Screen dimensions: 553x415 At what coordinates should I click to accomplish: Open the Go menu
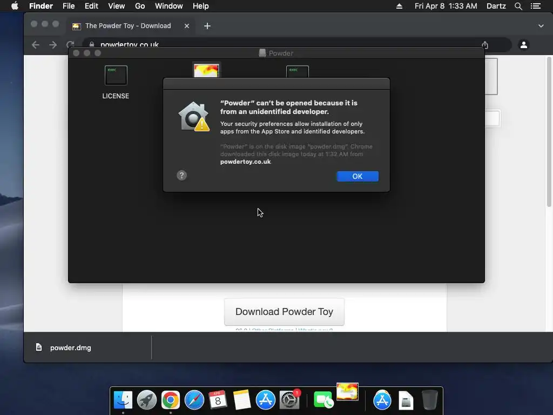click(x=140, y=6)
